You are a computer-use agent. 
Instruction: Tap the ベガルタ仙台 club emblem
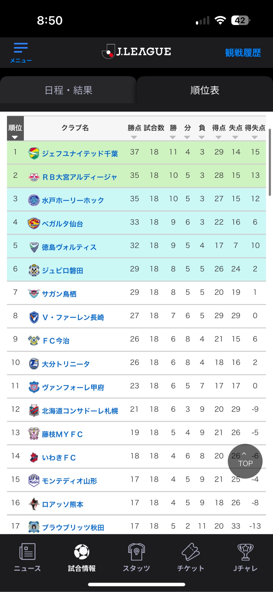34,223
